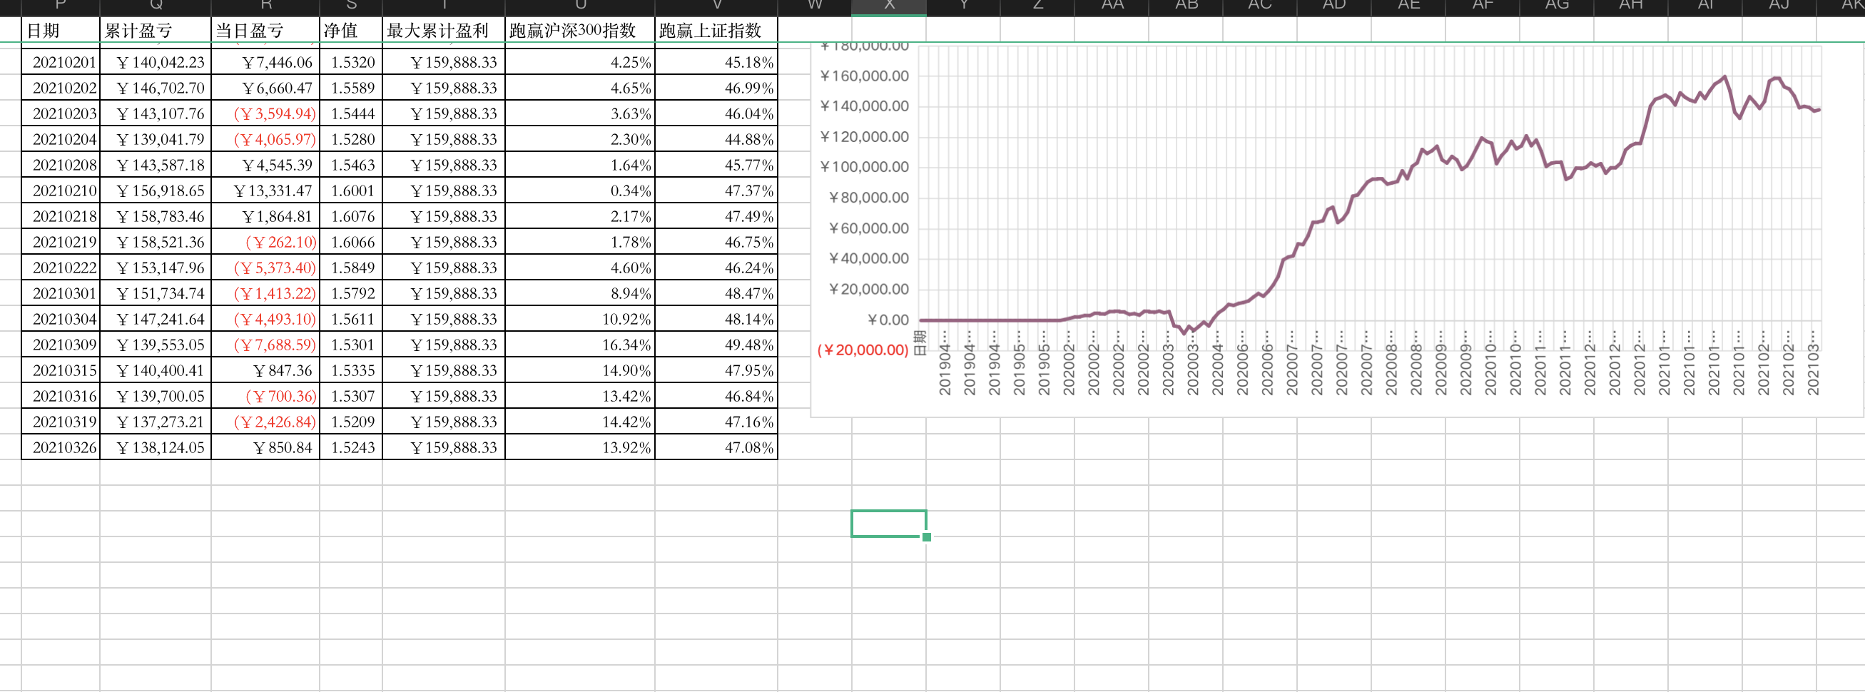This screenshot has height=692, width=1865.
Task: Click daily profit cell ¥6,660.47
Action: click(265, 88)
